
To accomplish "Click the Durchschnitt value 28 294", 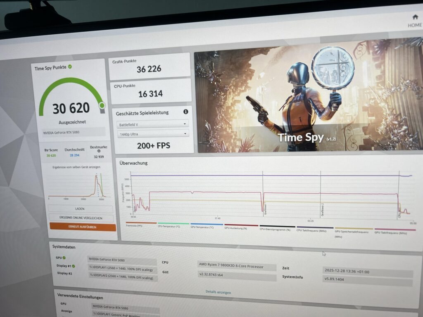I will 75,155.
